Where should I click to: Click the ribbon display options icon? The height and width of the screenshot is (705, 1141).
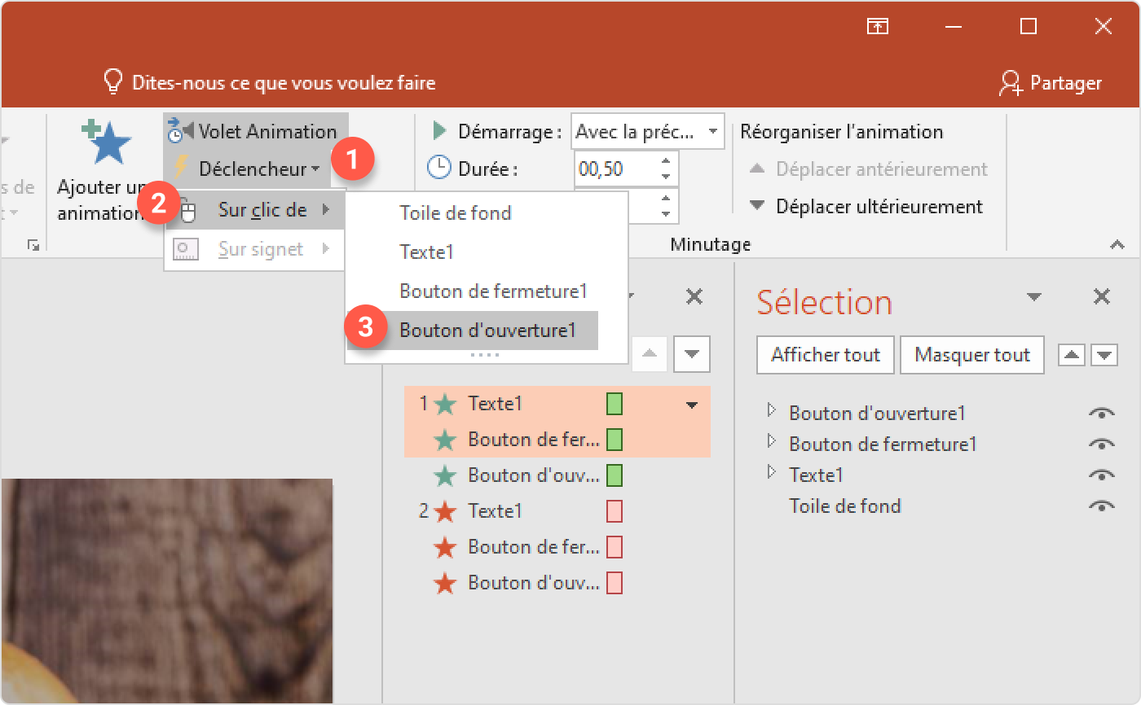877,27
